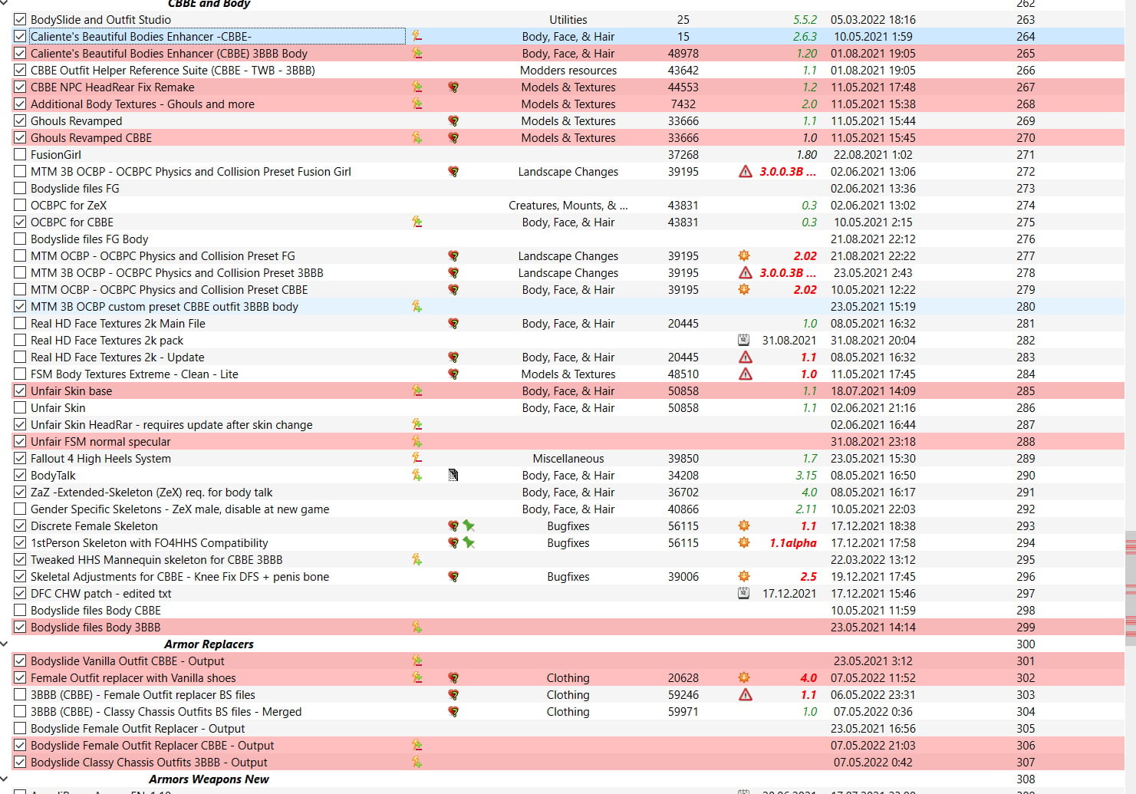Viewport: 1136px width, 794px height.
Task: Click conflict icon on Additional Body Textures row
Action: [417, 104]
